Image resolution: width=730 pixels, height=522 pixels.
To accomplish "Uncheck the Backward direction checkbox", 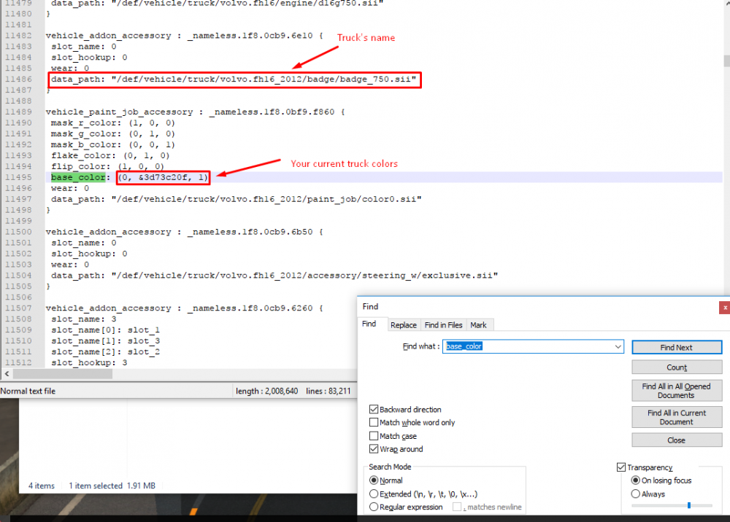I will point(374,410).
